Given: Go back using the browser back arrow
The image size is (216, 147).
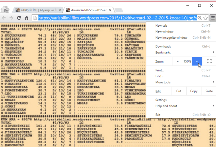Looking at the screenshot, I should pos(4,18).
